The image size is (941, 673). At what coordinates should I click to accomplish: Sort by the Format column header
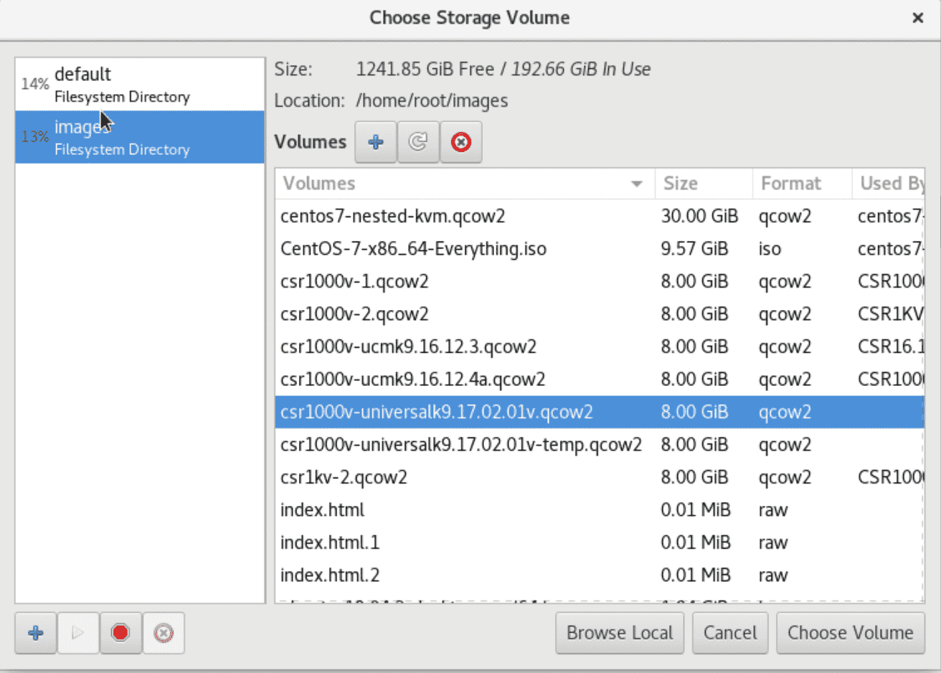(x=802, y=184)
